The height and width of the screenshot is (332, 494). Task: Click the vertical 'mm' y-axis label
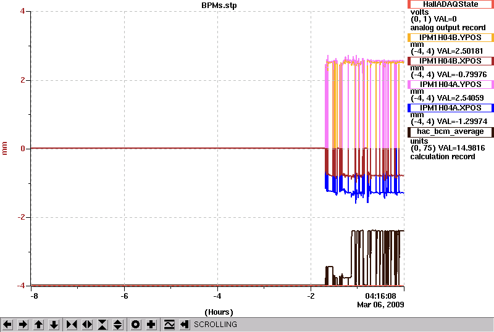[x=5, y=148]
